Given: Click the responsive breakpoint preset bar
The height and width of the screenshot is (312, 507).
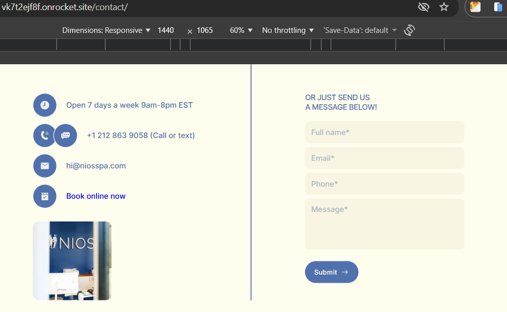Looking at the screenshot, I should (254, 44).
